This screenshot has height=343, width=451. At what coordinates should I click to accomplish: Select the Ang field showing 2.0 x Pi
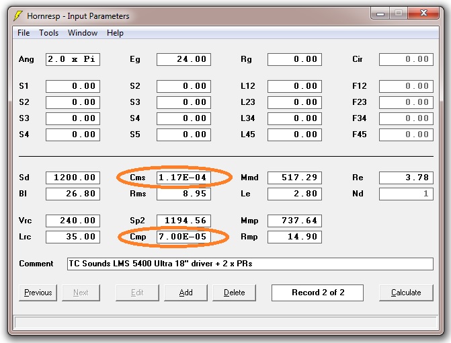(73, 59)
